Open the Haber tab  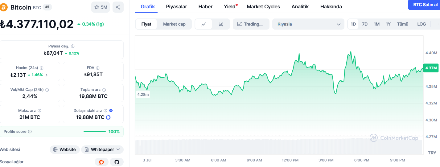[x=205, y=6]
